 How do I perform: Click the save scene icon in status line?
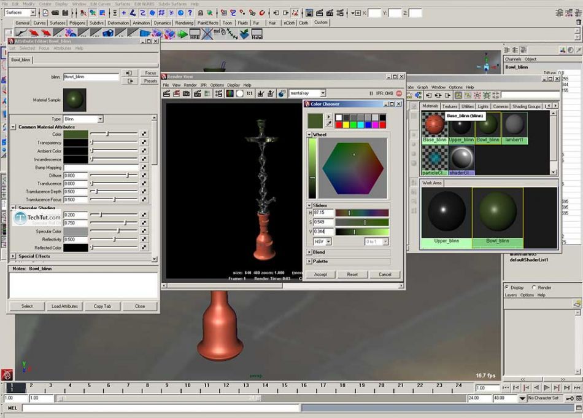65,13
